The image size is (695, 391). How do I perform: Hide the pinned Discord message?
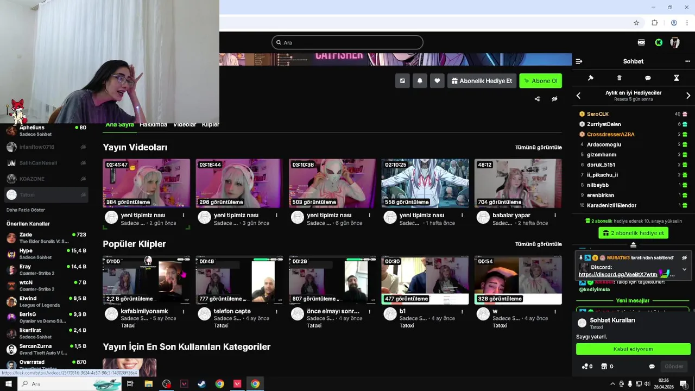[685, 258]
